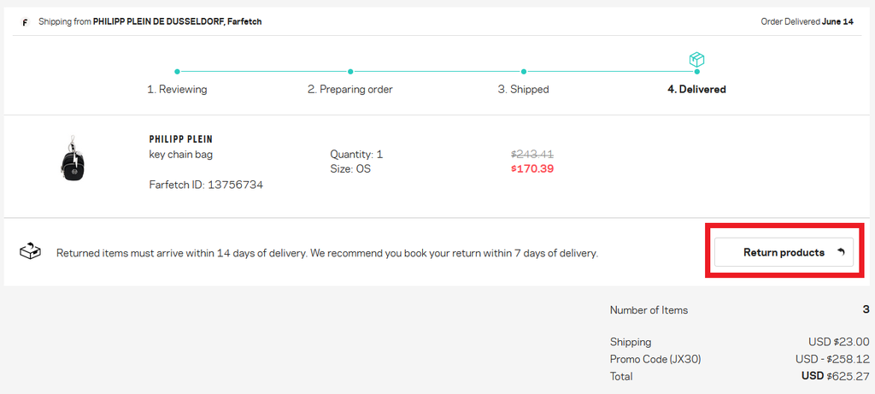875x394 pixels.
Task: Click the shipping boutique name PHILIPP PLEIN DE DUSSELDORF
Action: pos(158,22)
